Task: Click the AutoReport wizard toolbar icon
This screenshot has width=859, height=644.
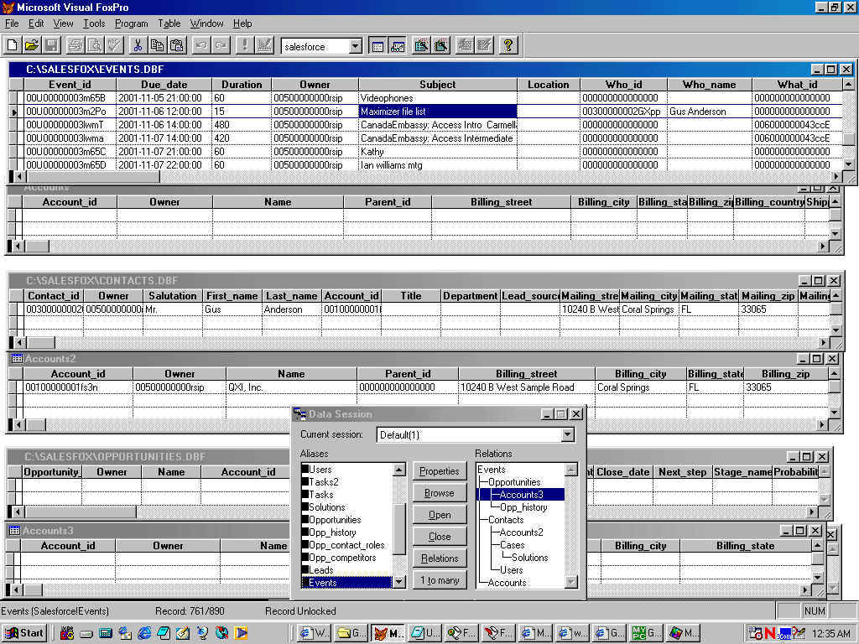Action: tap(484, 45)
